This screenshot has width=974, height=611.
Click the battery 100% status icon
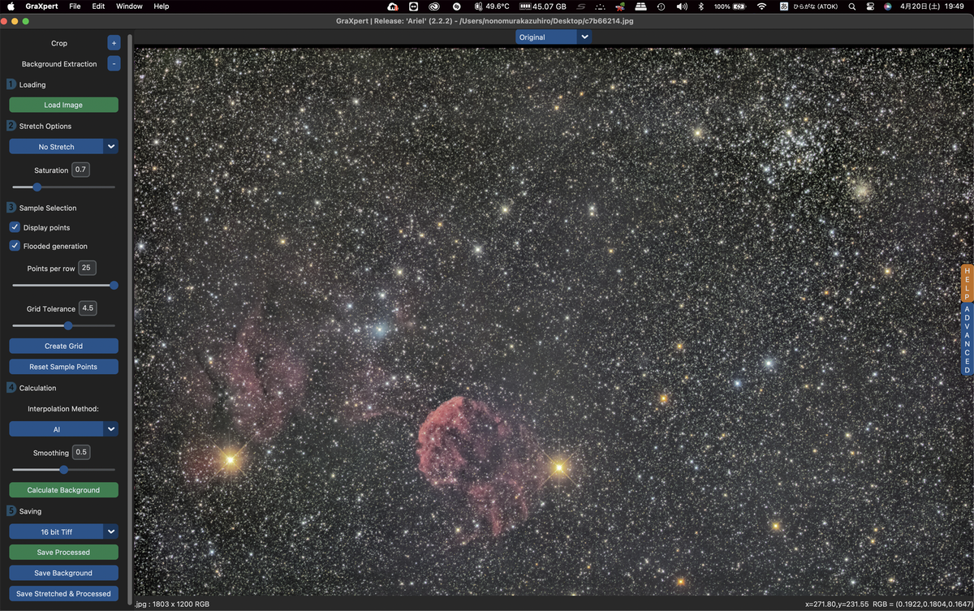pos(730,6)
